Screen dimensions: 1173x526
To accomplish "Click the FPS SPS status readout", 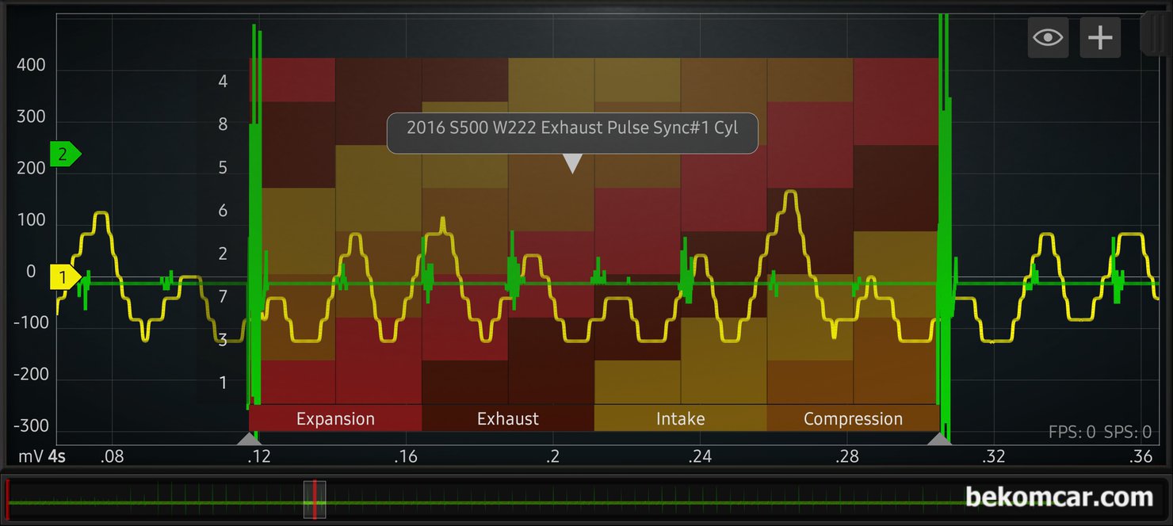I will pyautogui.click(x=1099, y=433).
